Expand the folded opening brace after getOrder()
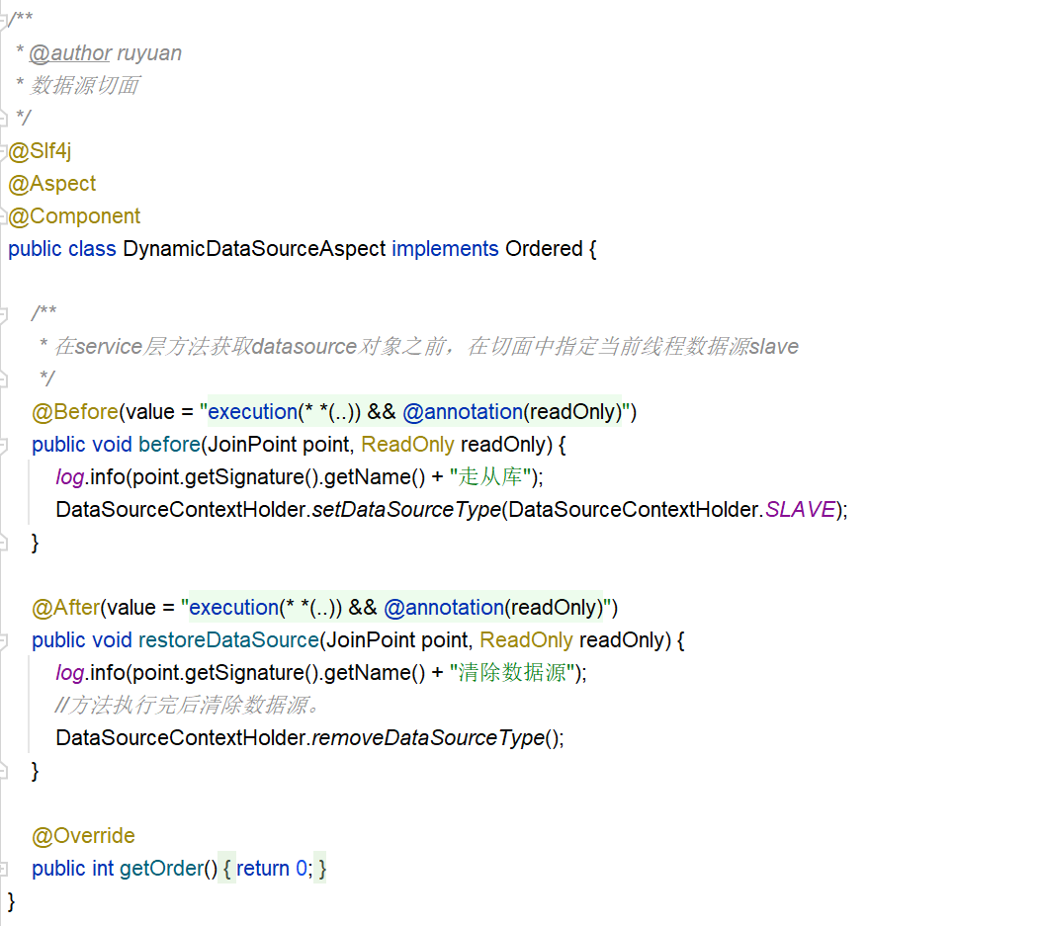 click(226, 869)
